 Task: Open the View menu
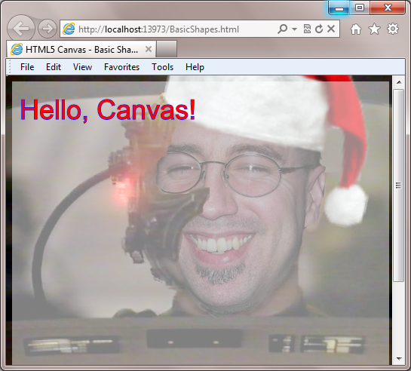pyautogui.click(x=82, y=67)
